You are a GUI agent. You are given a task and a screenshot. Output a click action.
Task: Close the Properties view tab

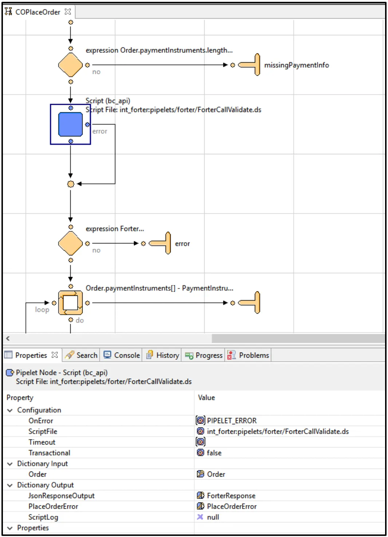pos(55,355)
